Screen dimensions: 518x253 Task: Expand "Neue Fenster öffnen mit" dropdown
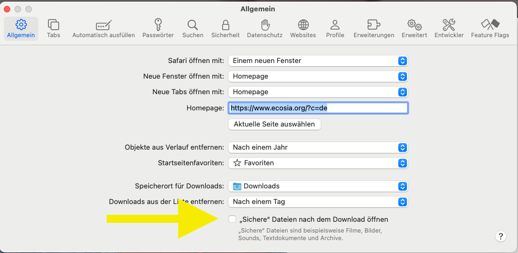pyautogui.click(x=318, y=76)
